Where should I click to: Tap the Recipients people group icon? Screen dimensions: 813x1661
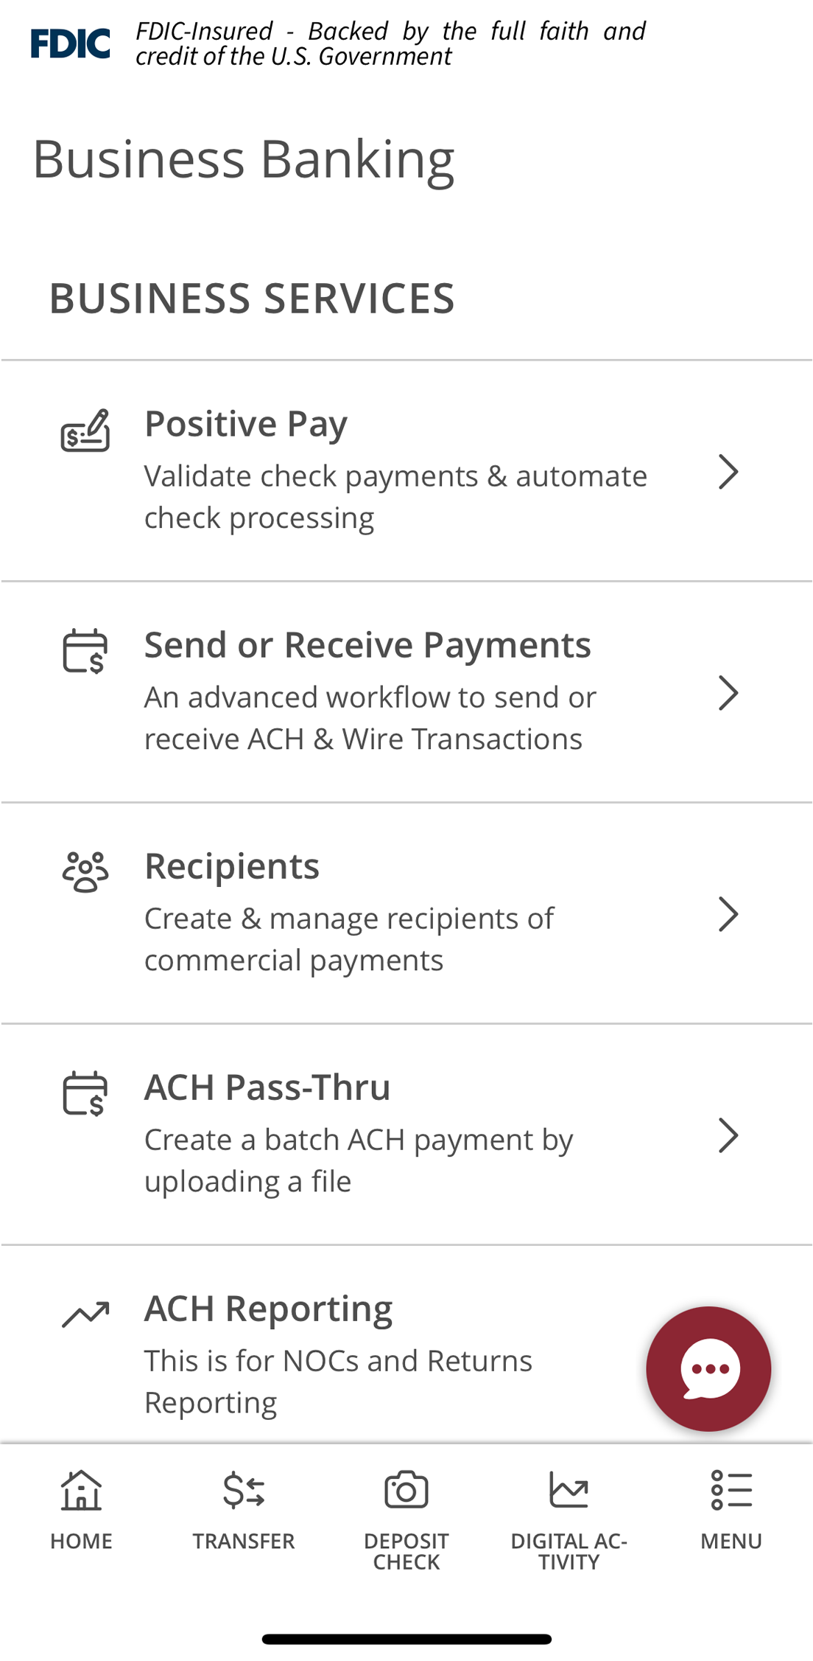[85, 872]
